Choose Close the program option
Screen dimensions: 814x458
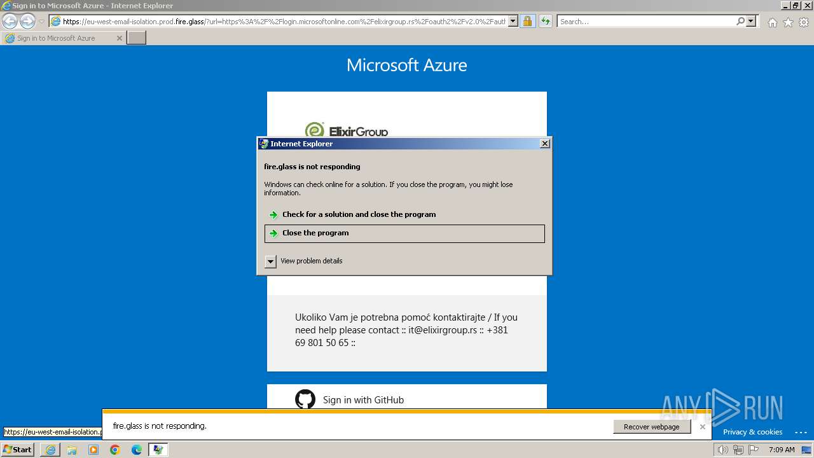(x=404, y=233)
